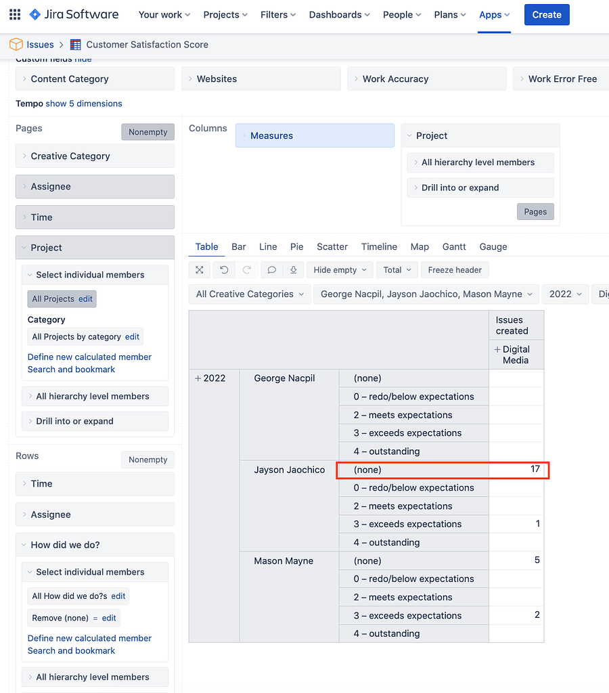
Task: Click the Jira Software logo
Action: point(74,14)
